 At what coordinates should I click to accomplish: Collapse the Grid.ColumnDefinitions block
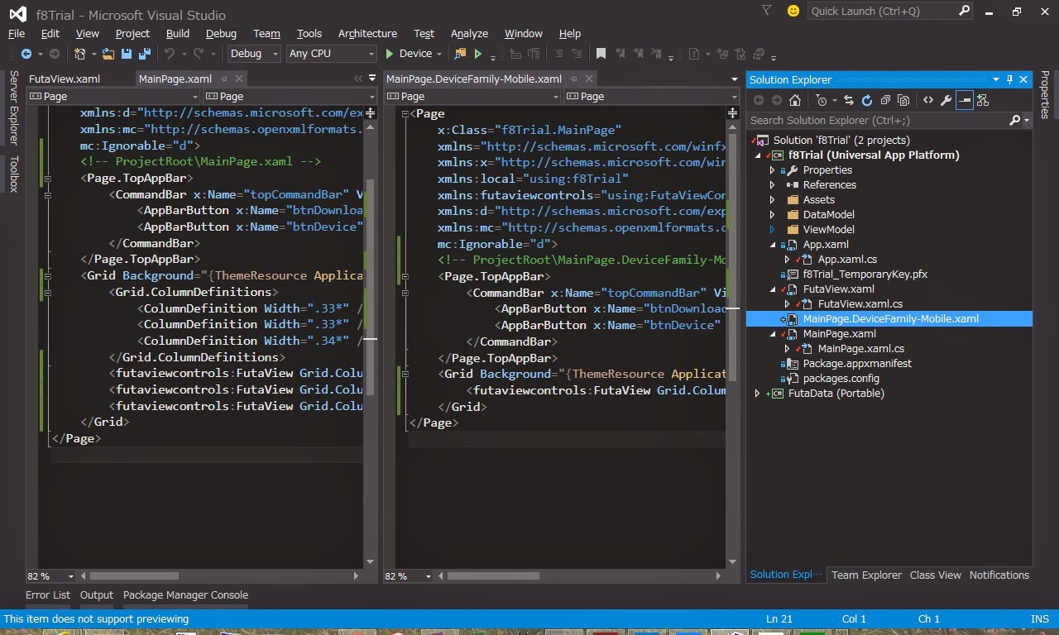48,292
